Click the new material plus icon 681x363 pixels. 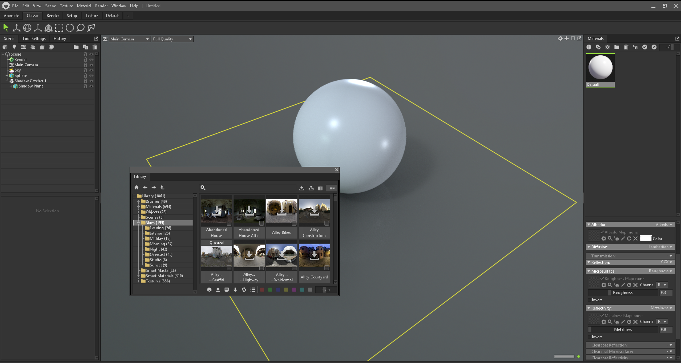coord(589,47)
